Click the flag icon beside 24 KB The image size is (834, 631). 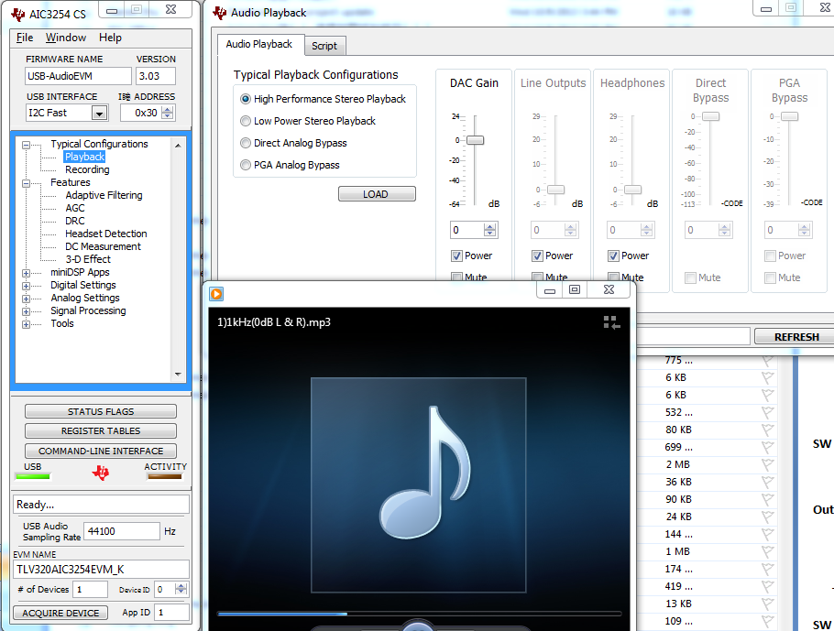tap(767, 517)
